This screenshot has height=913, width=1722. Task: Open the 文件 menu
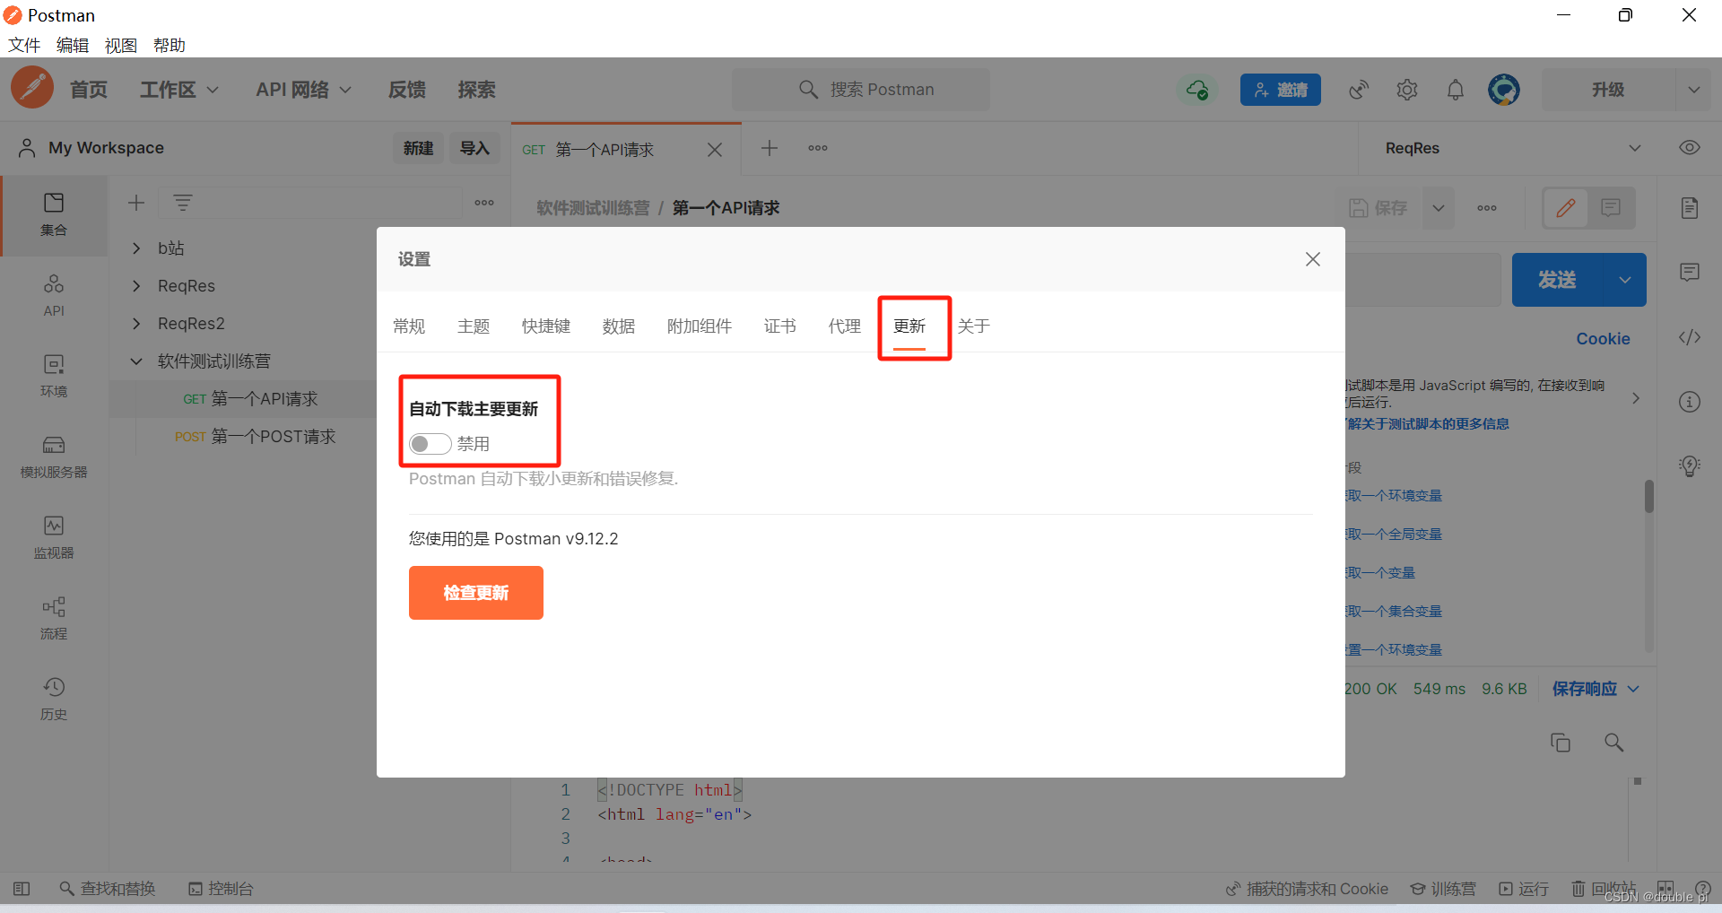24,45
